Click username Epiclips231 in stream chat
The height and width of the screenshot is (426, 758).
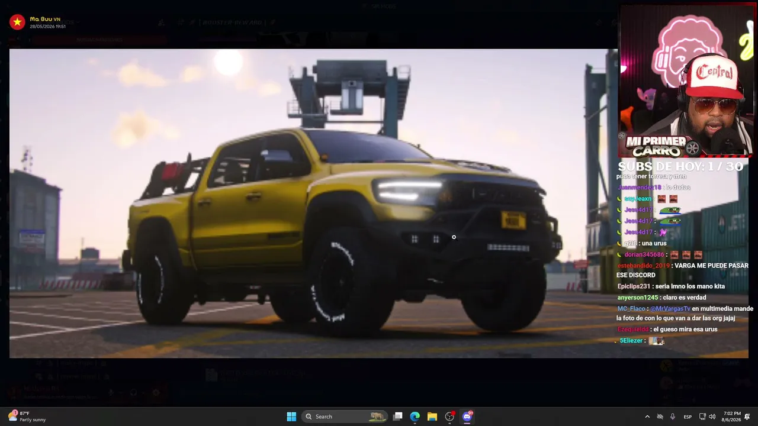(x=634, y=286)
